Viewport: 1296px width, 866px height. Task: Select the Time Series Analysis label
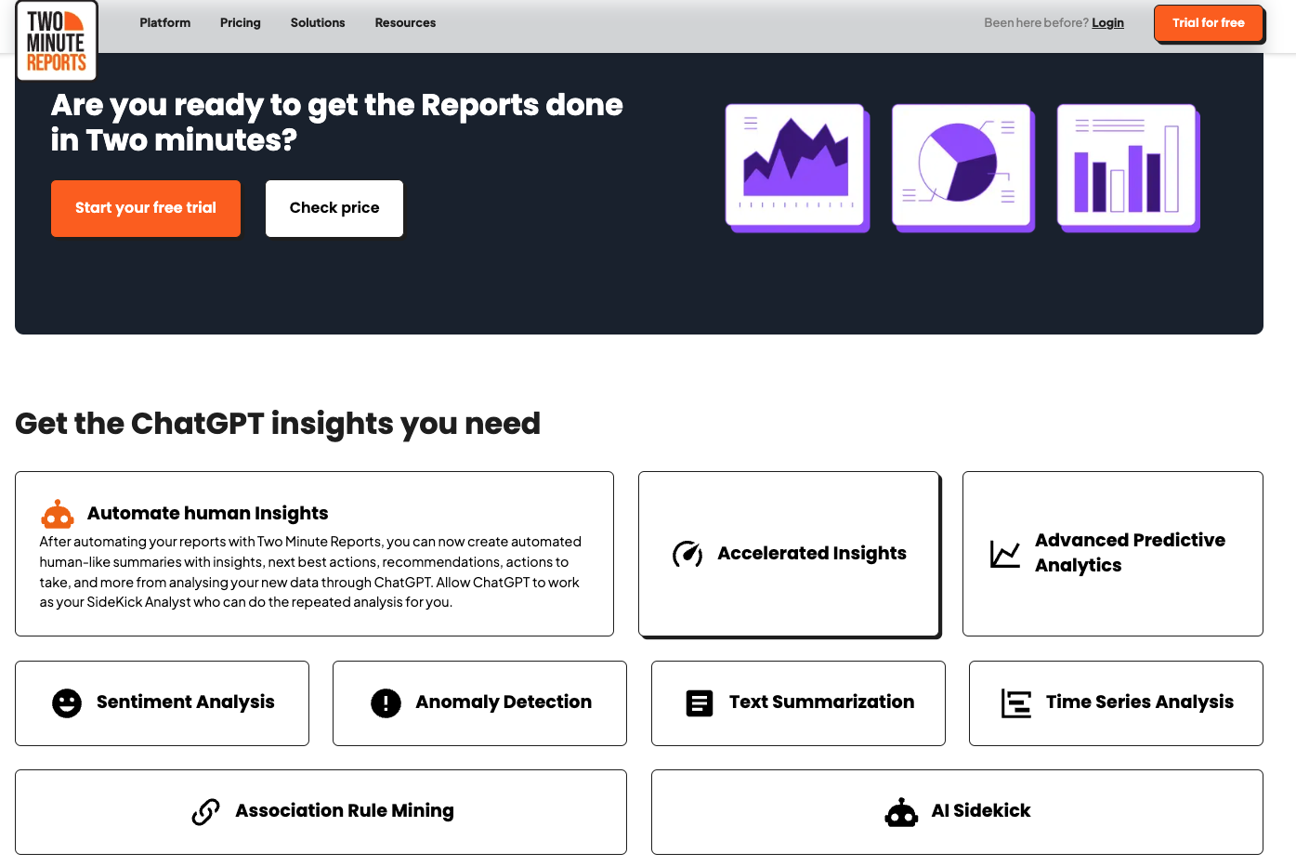point(1140,702)
